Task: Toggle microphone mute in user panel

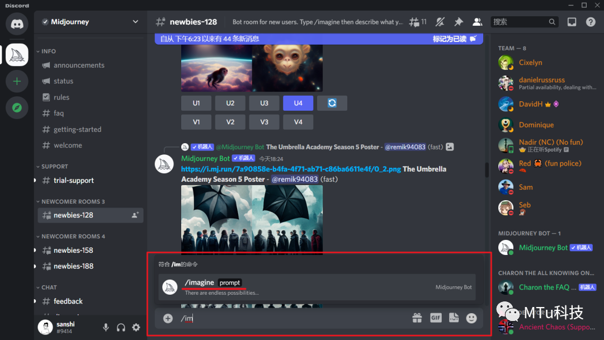Action: [106, 327]
